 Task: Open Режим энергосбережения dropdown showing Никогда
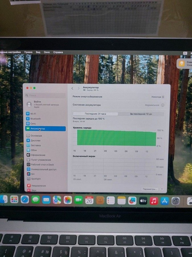tap(158, 97)
